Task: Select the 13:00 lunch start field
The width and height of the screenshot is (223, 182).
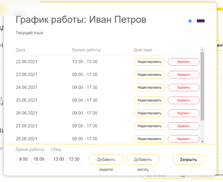Action: pos(58,159)
